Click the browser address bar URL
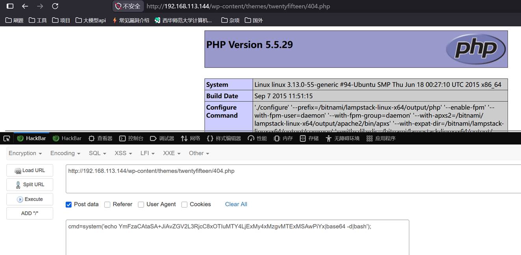The width and height of the screenshot is (521, 255). (238, 6)
